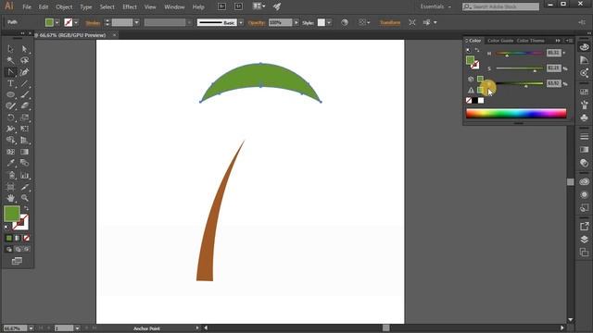The height and width of the screenshot is (333, 593).
Task: Open the Help menu
Action: [x=198, y=6]
